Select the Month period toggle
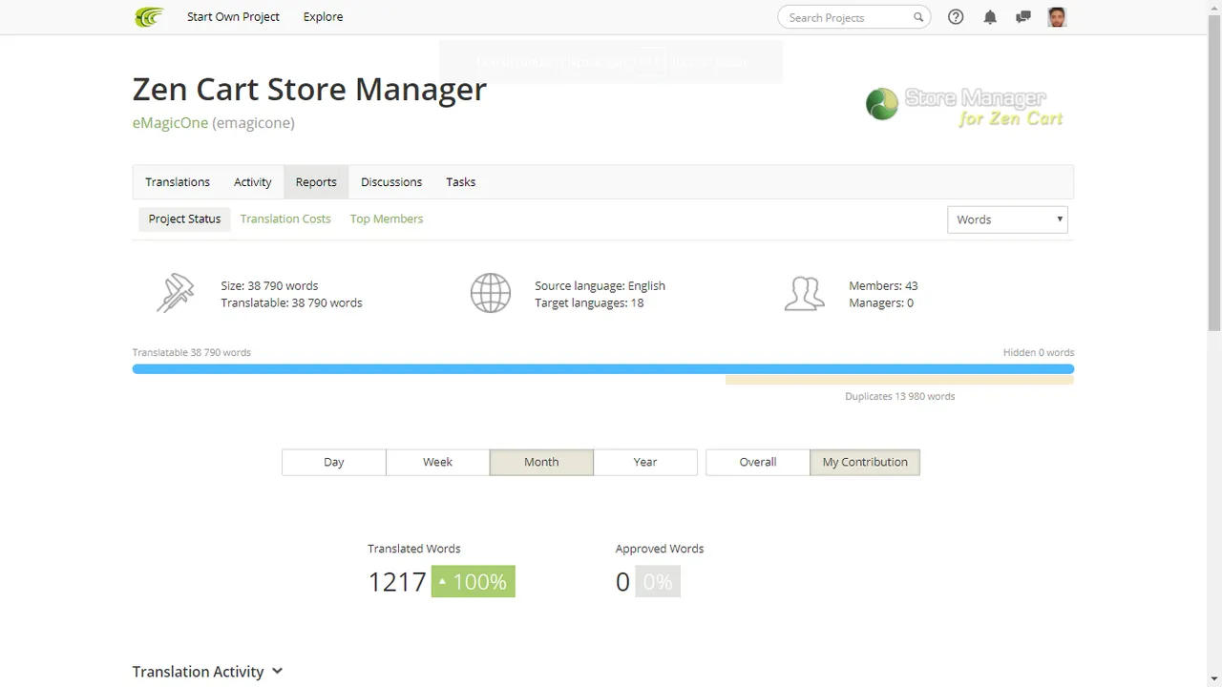 [541, 462]
